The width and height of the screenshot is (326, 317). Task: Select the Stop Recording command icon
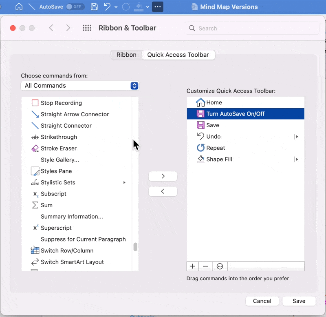tap(35, 103)
